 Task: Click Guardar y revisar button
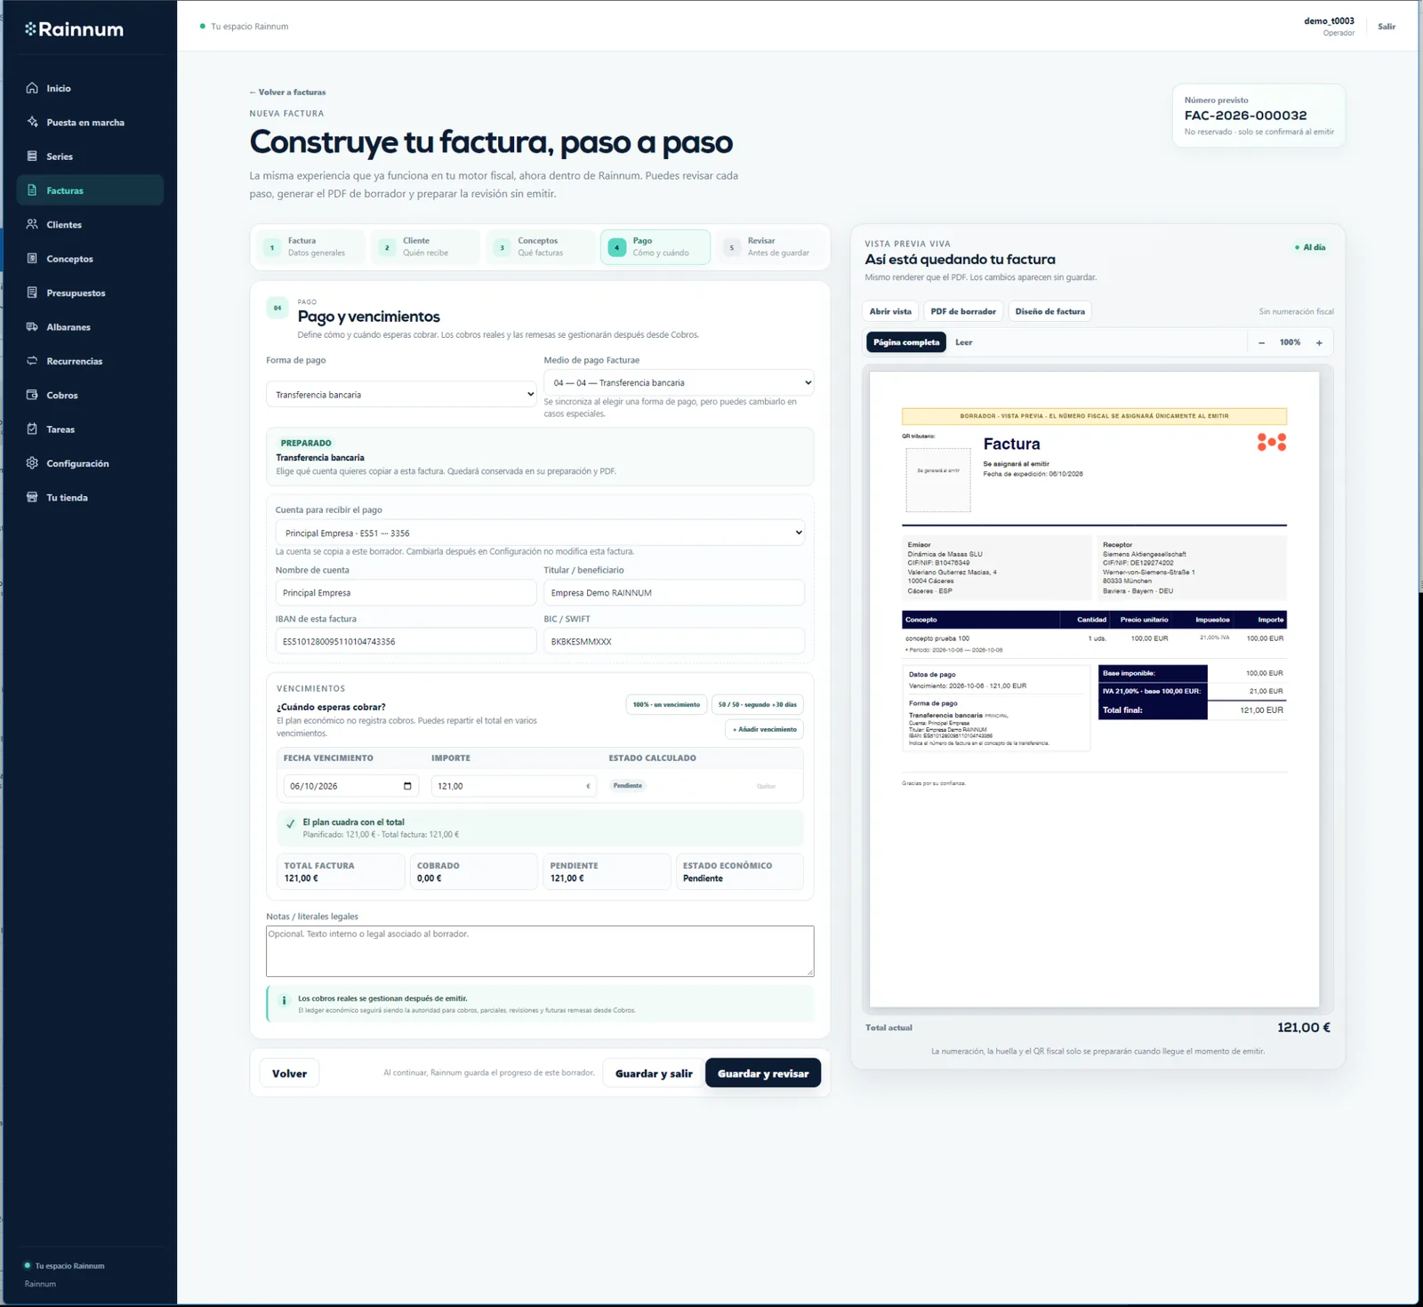pyautogui.click(x=763, y=1073)
